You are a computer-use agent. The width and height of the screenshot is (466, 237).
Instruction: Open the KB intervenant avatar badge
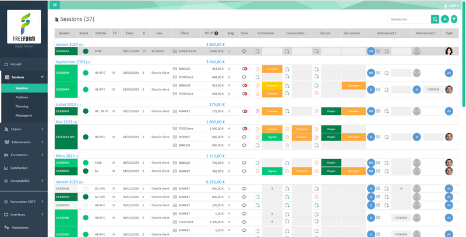coord(370,51)
